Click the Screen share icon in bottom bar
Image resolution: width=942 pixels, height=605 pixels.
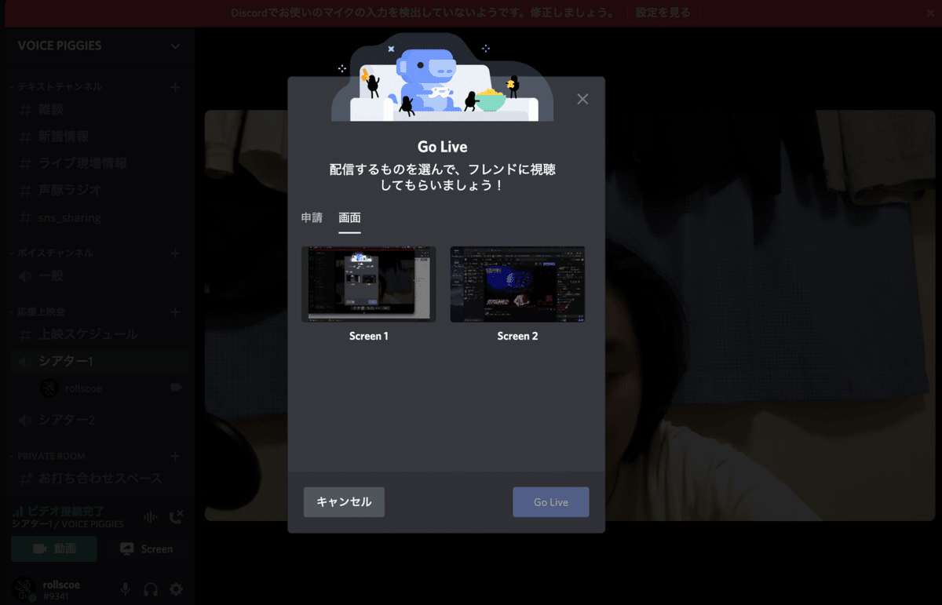146,549
